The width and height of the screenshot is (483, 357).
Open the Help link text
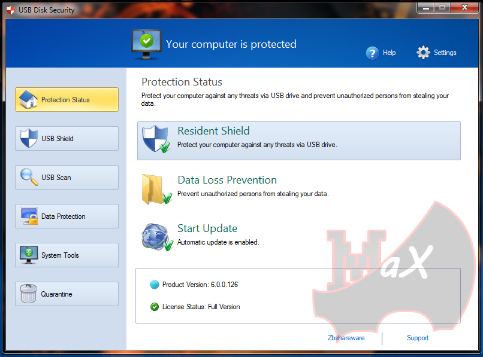389,53
